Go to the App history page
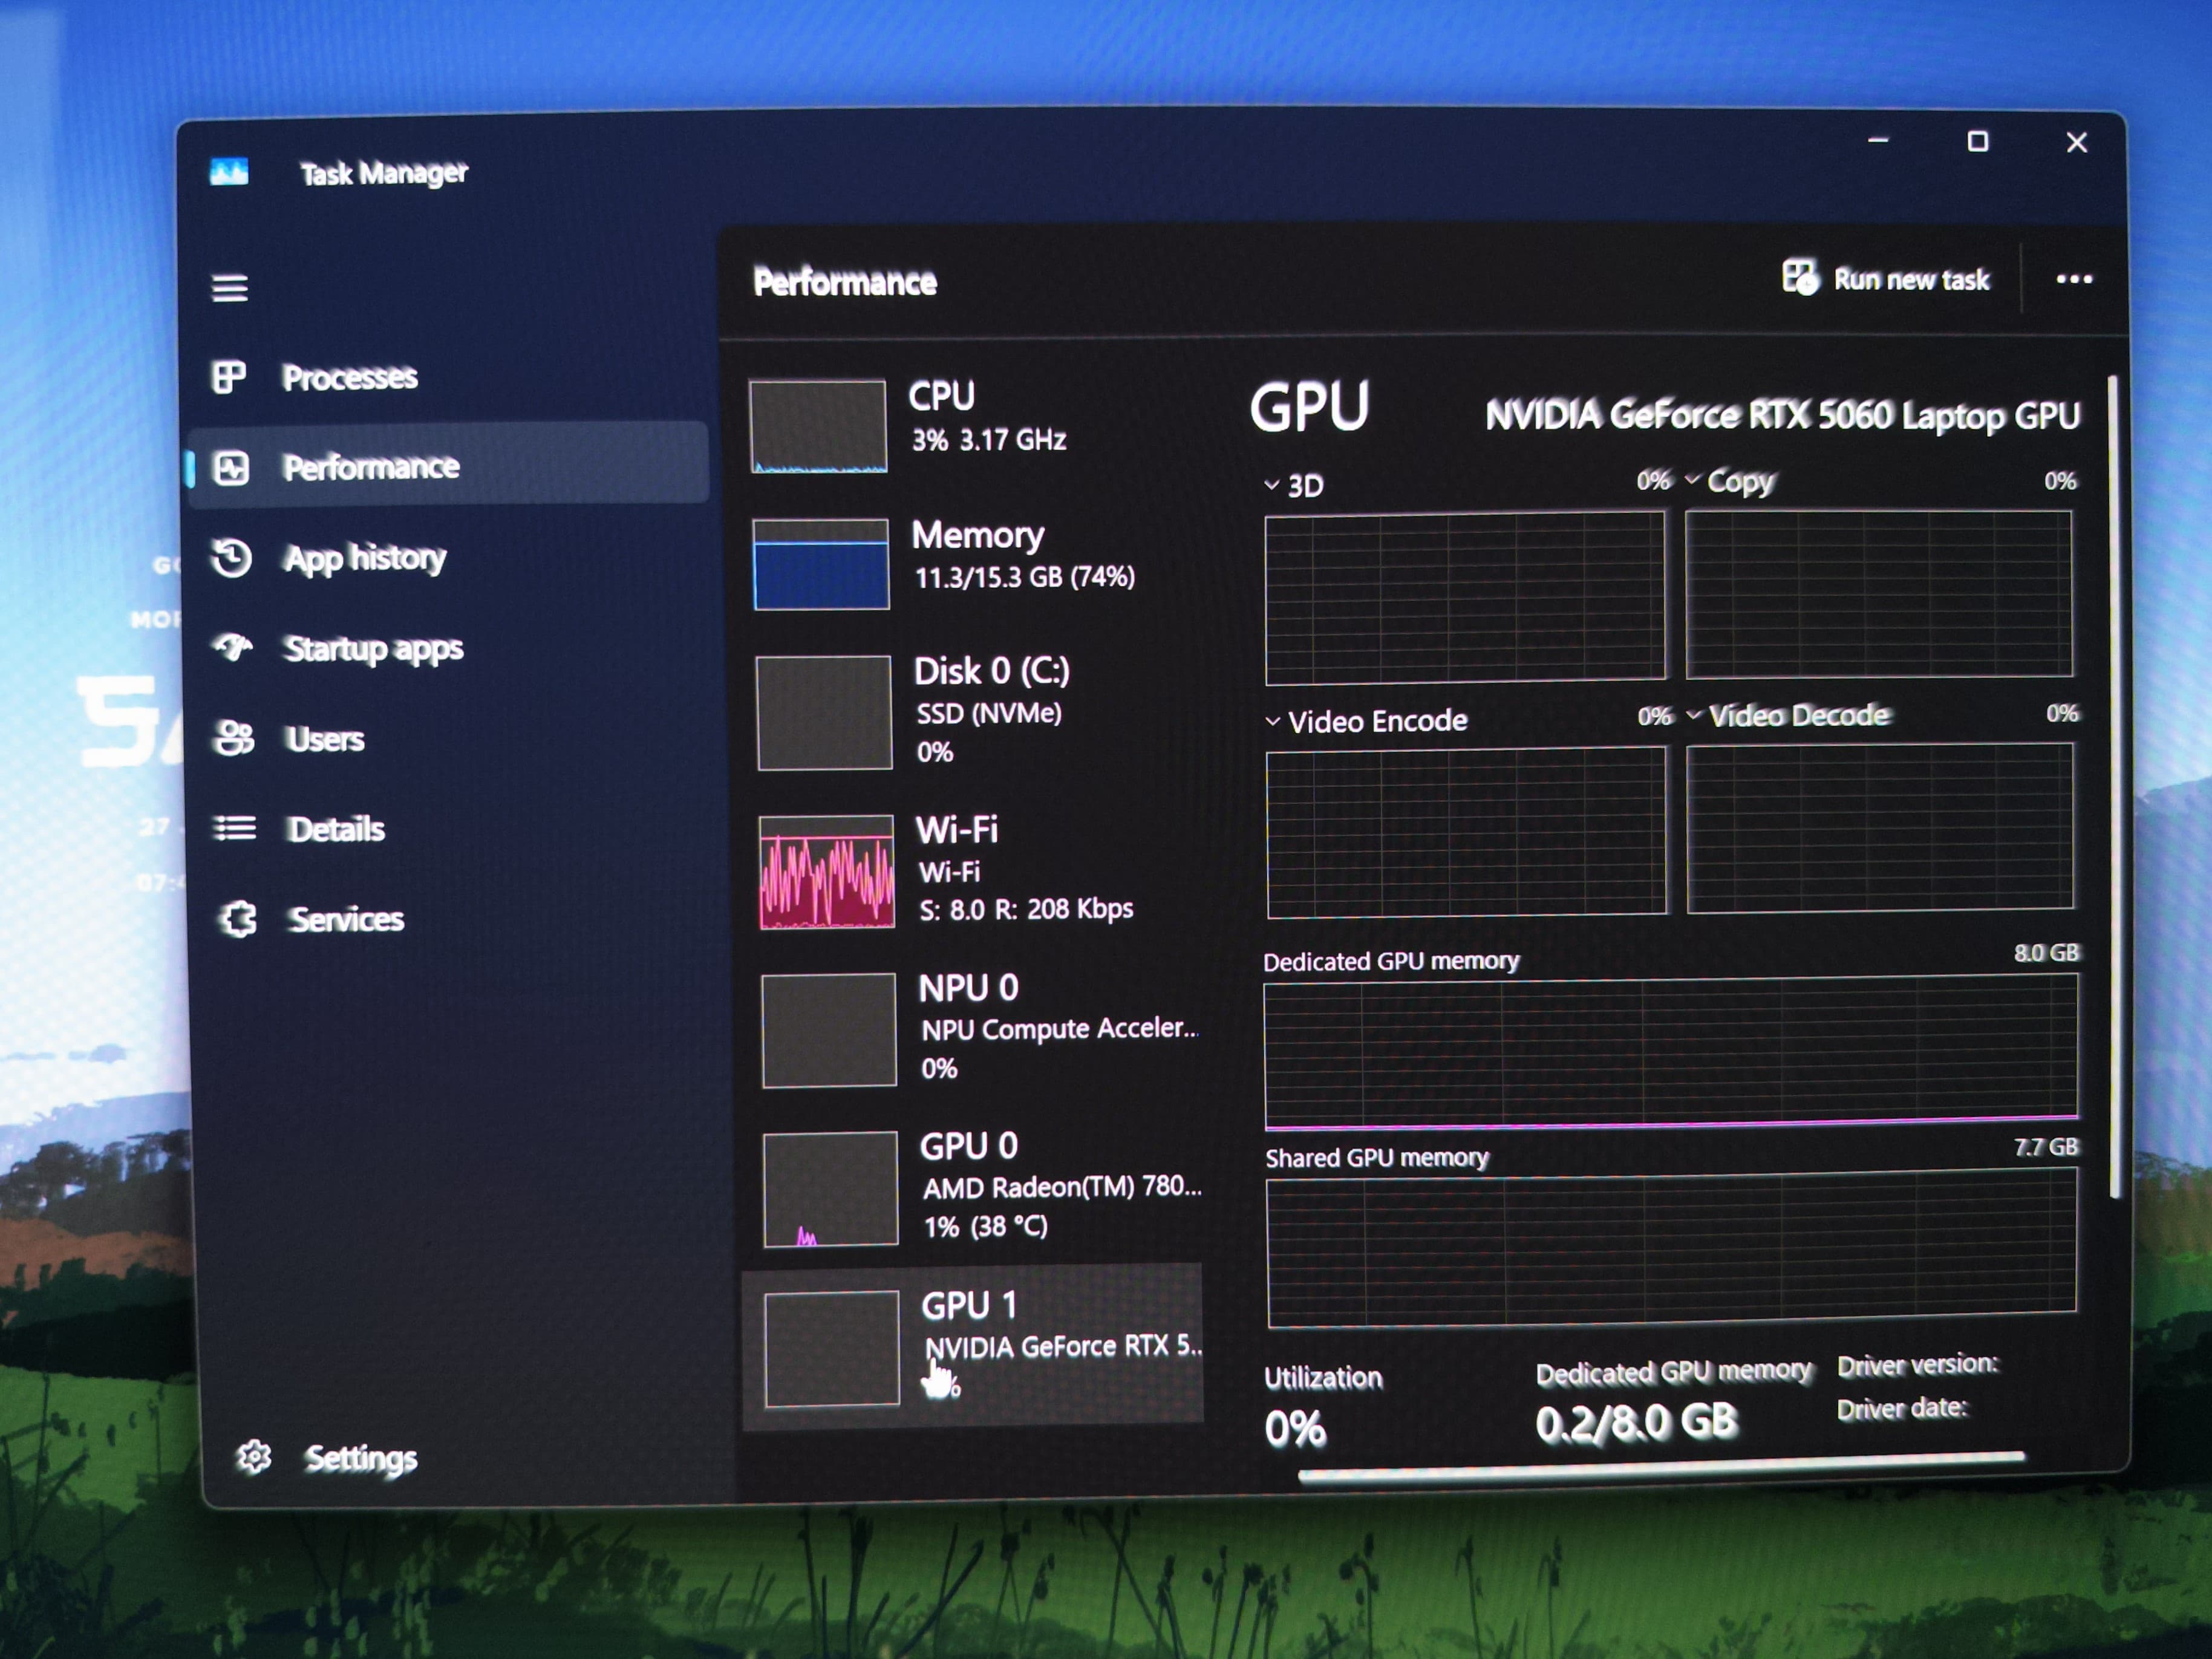Viewport: 2212px width, 1659px height. [448, 557]
